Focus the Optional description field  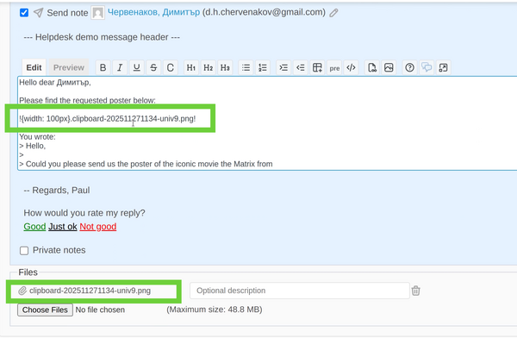click(x=300, y=291)
